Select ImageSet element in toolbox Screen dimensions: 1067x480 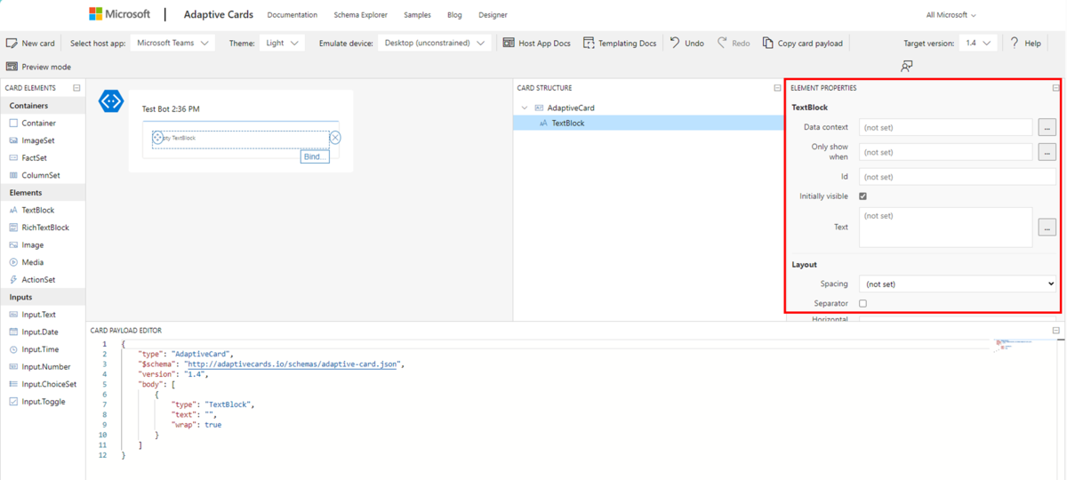coord(43,140)
